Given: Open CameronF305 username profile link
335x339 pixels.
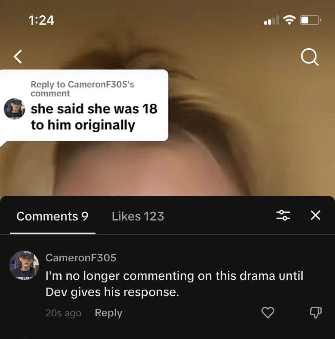Looking at the screenshot, I should 81,258.
